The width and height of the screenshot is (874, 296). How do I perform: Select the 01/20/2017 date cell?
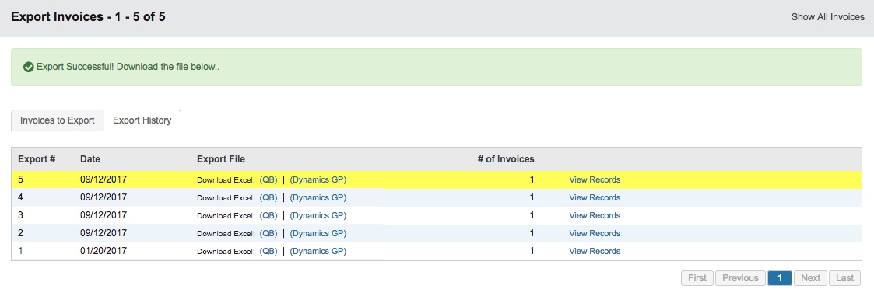click(104, 251)
